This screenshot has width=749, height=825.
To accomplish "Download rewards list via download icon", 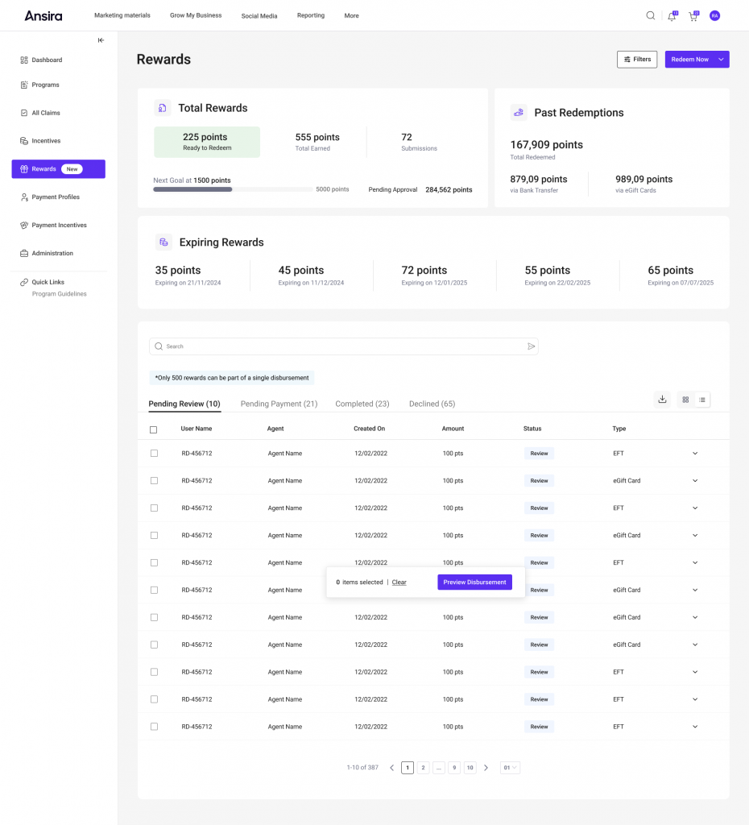I will 662,400.
